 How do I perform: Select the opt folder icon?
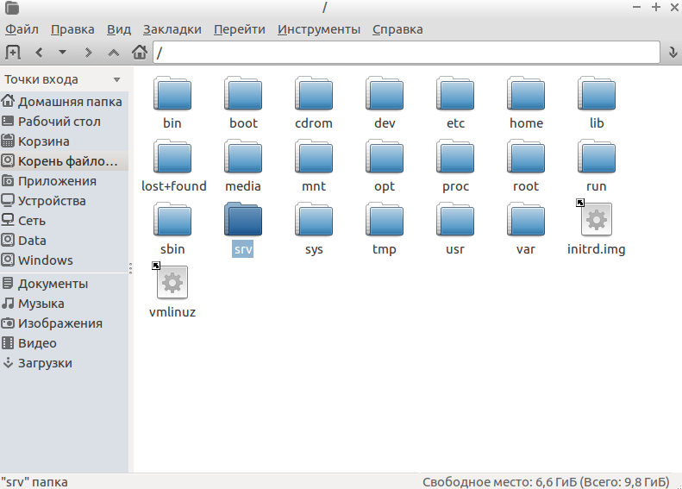click(x=385, y=157)
